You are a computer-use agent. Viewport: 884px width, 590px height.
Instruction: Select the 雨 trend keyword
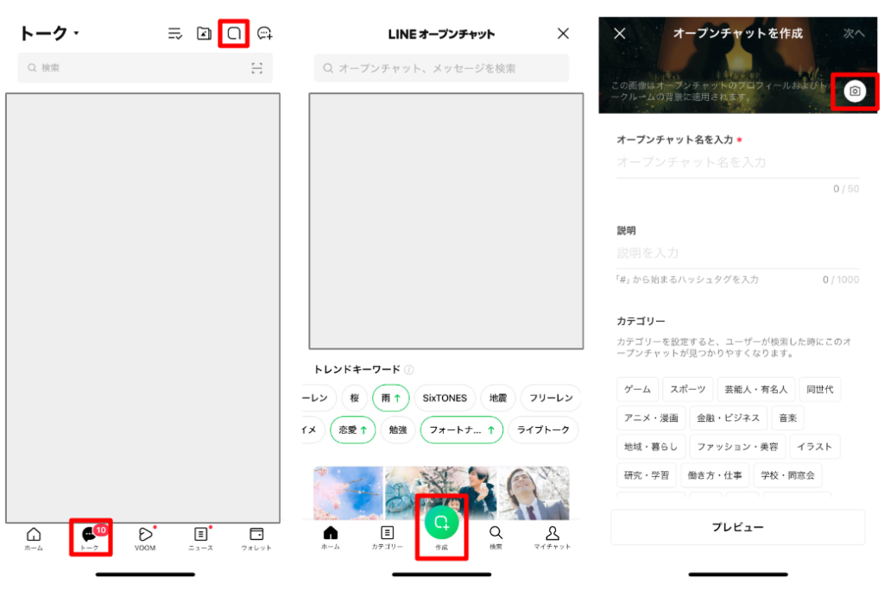(x=391, y=398)
